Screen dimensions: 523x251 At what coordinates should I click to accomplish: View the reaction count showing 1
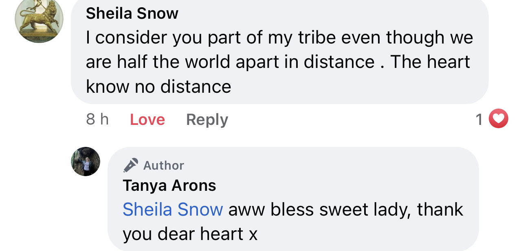[479, 119]
